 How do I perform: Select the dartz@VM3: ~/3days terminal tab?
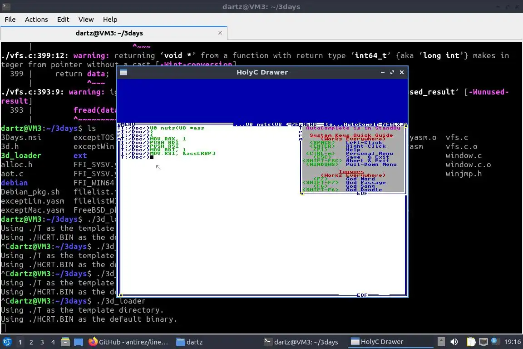point(109,33)
